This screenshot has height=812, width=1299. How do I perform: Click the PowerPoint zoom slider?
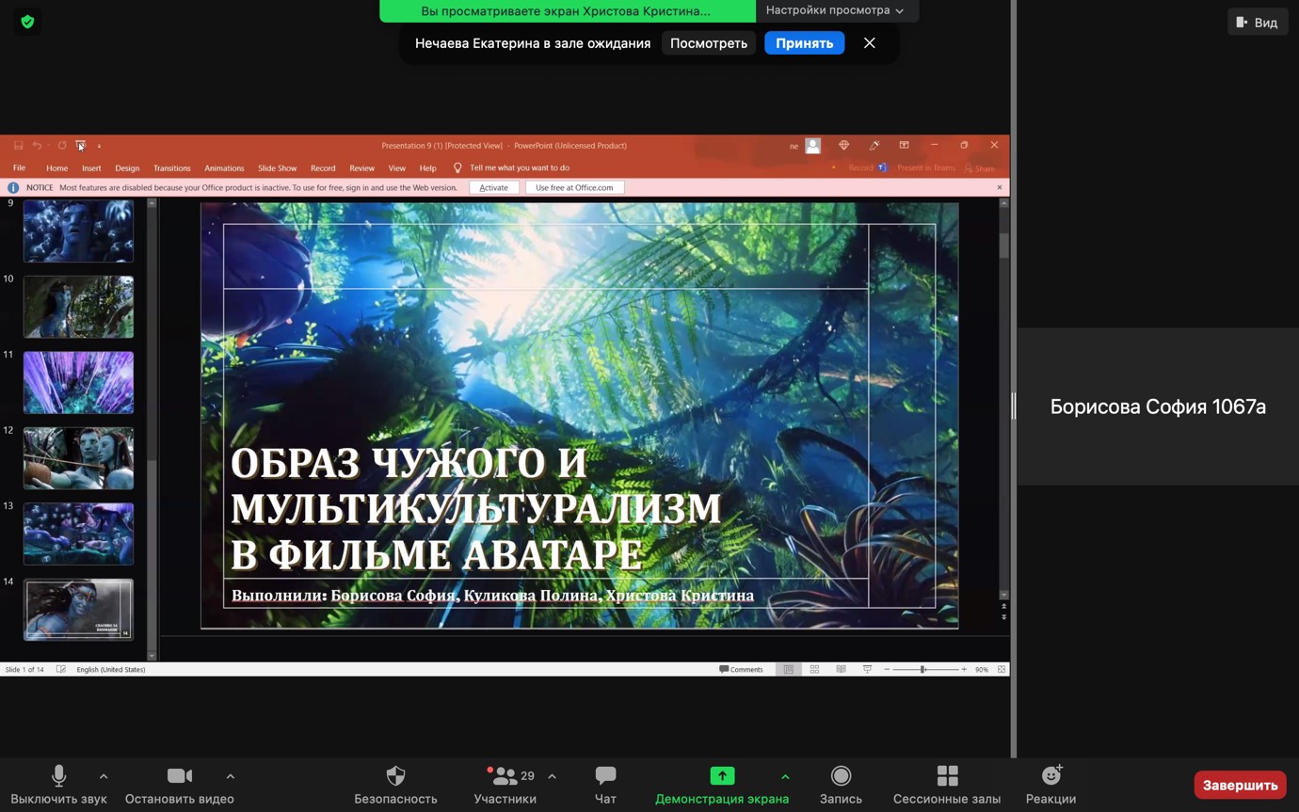(x=923, y=669)
